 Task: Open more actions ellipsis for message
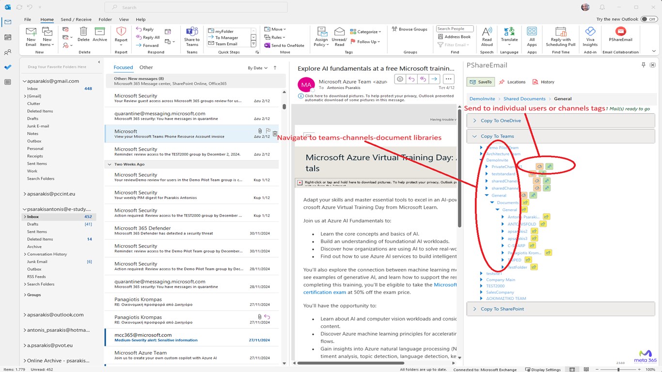(448, 79)
